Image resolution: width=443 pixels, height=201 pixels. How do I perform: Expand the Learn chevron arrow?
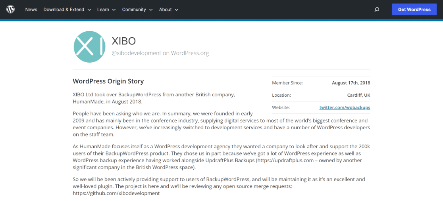114,10
